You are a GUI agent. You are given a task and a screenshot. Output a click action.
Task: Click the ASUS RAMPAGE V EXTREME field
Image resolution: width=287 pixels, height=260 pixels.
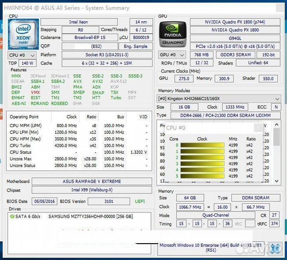click(x=92, y=182)
